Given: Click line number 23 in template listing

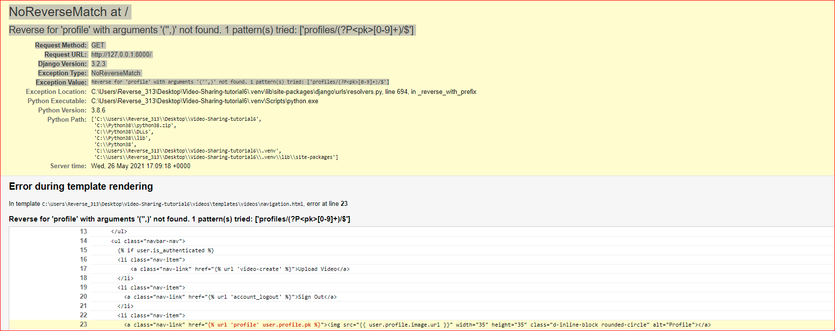Looking at the screenshot, I should 84,325.
